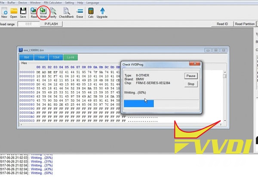This screenshot has width=258, height=177.
Task: Click the 0A hex column header
Action: pos(95,67)
